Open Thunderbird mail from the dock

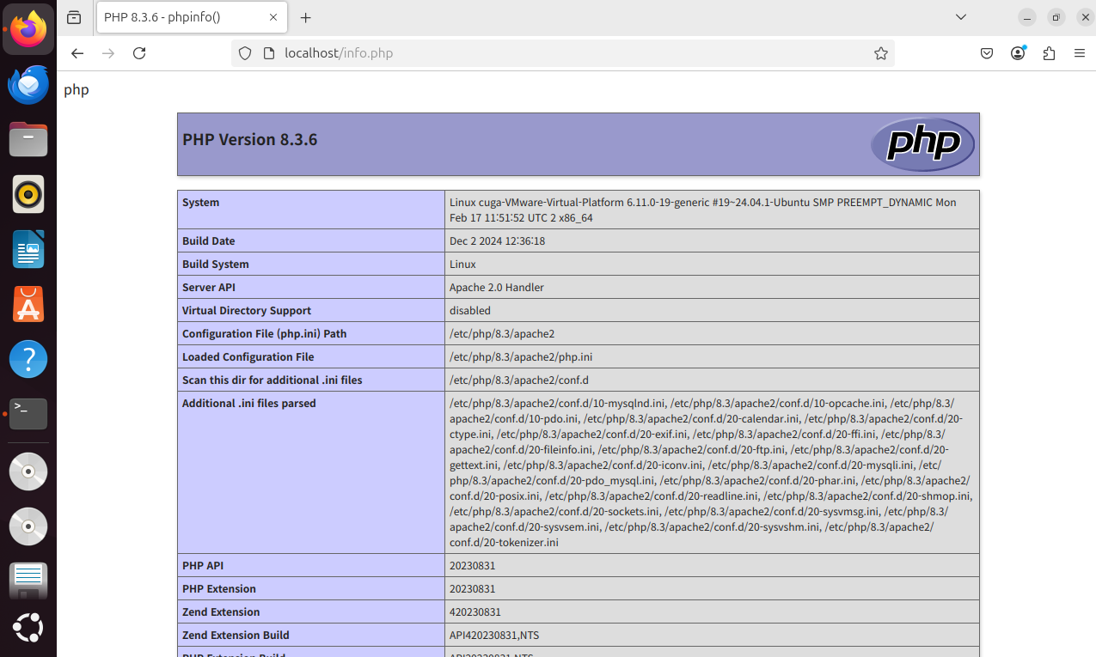click(28, 85)
